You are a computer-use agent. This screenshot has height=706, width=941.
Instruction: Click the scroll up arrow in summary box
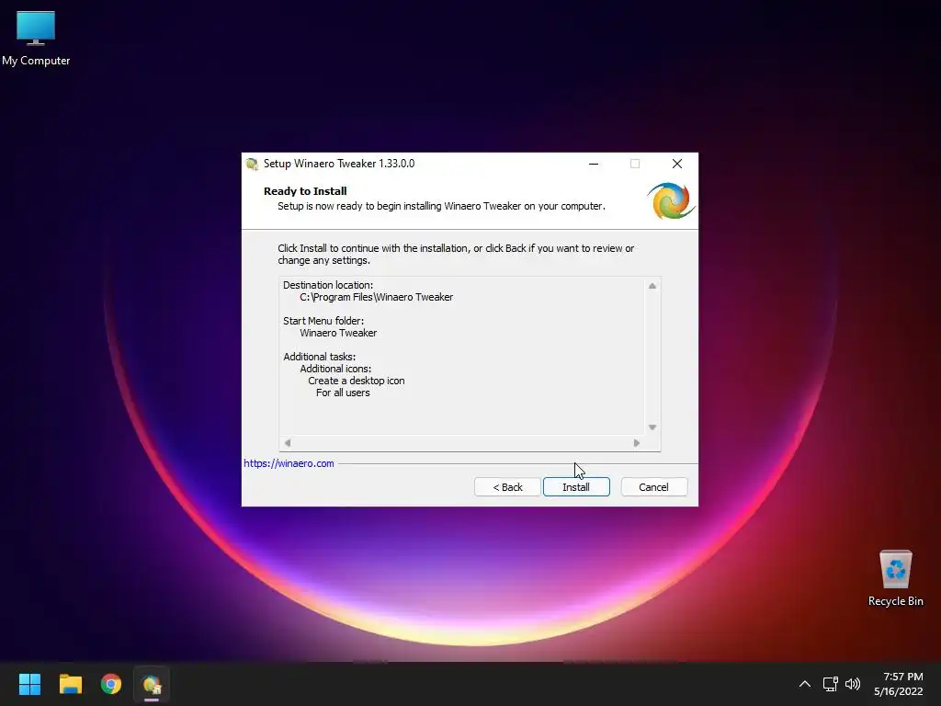(x=652, y=286)
